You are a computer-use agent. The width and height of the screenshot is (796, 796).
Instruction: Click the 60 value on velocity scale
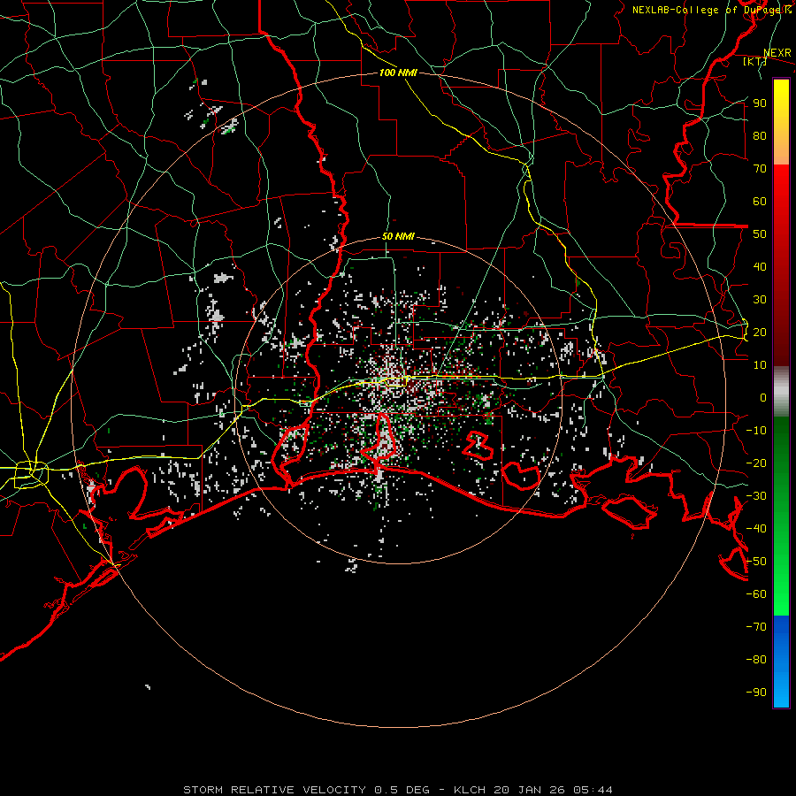[760, 201]
